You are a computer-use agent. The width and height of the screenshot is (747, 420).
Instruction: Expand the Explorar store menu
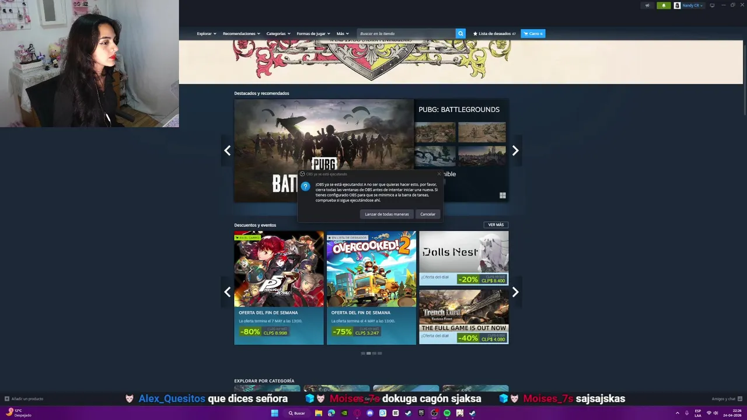[207, 33]
